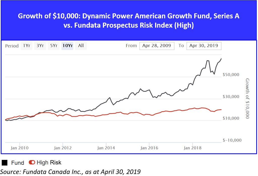The height and width of the screenshot is (176, 258).
Task: Select the 1Yr period
Action: 26,46
